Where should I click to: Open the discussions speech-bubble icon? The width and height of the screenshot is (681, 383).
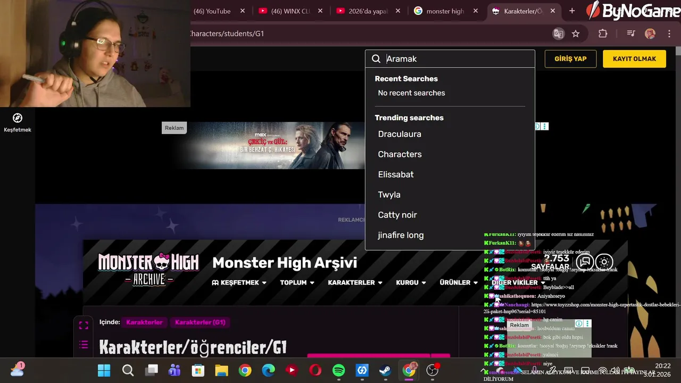[x=585, y=262]
